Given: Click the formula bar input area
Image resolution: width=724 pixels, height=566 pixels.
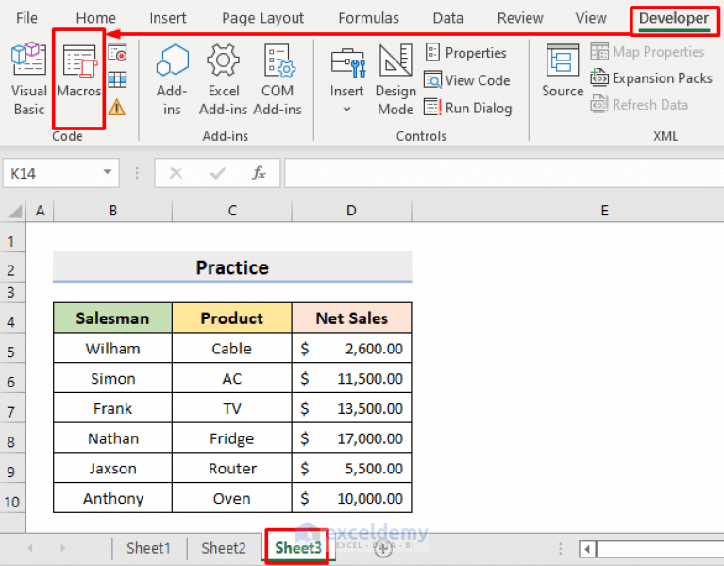Looking at the screenshot, I should [x=504, y=173].
